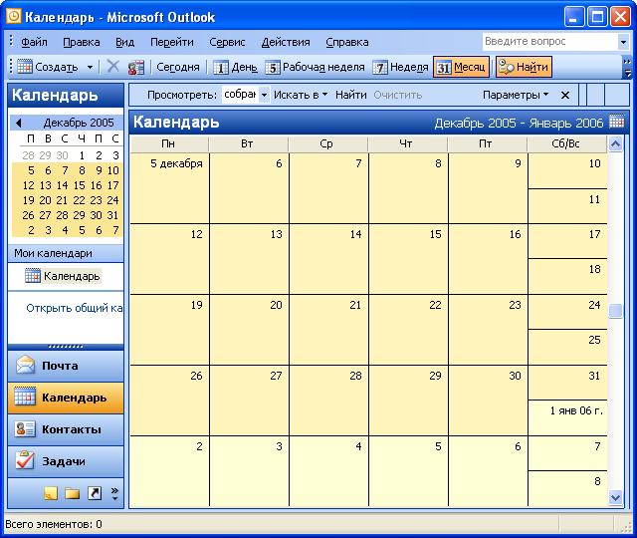This screenshot has height=538, width=637.
Task: Click the meeting planning people icon
Action: tap(136, 67)
